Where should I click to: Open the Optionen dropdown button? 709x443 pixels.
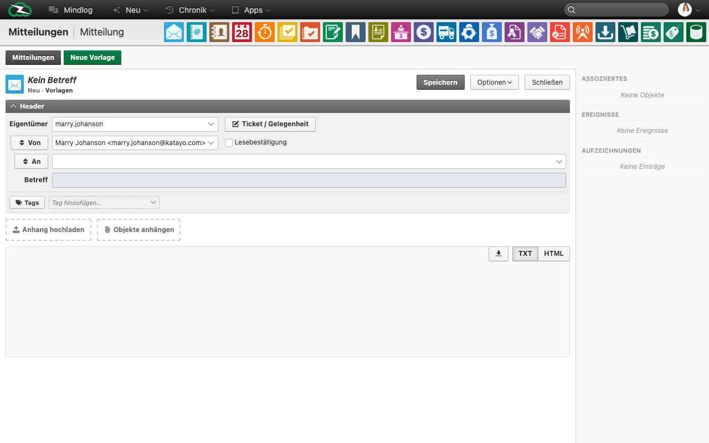pyautogui.click(x=495, y=83)
